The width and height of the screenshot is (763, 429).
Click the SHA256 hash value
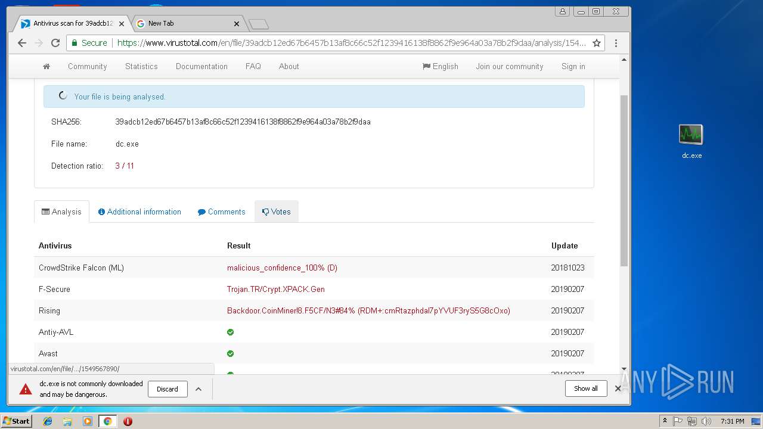pyautogui.click(x=243, y=122)
